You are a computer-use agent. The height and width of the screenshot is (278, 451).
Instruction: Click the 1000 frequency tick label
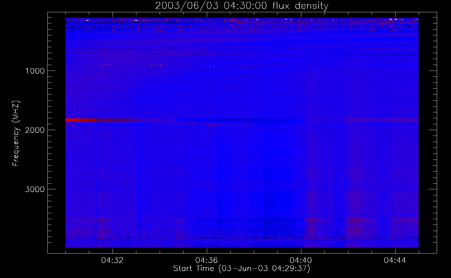[35, 71]
